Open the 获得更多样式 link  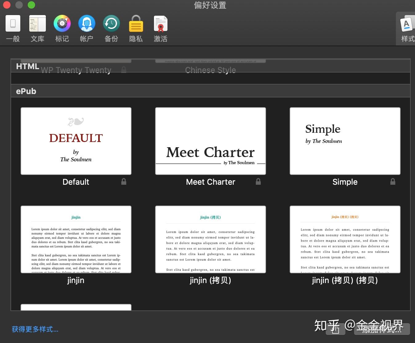35,329
